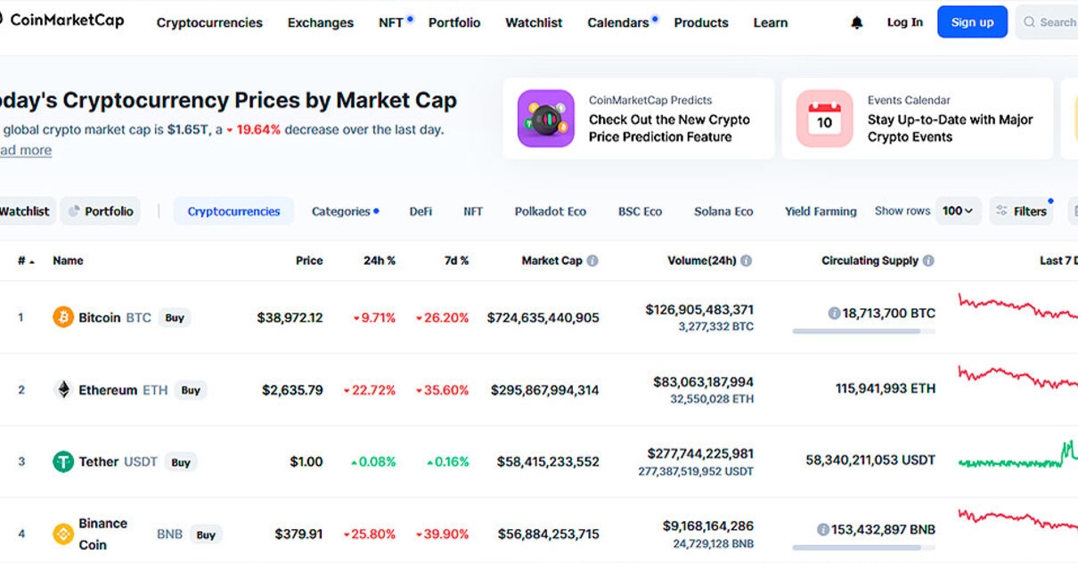This screenshot has height=563, width=1078.
Task: Click the Bitcoin orange coin logo
Action: (63, 317)
